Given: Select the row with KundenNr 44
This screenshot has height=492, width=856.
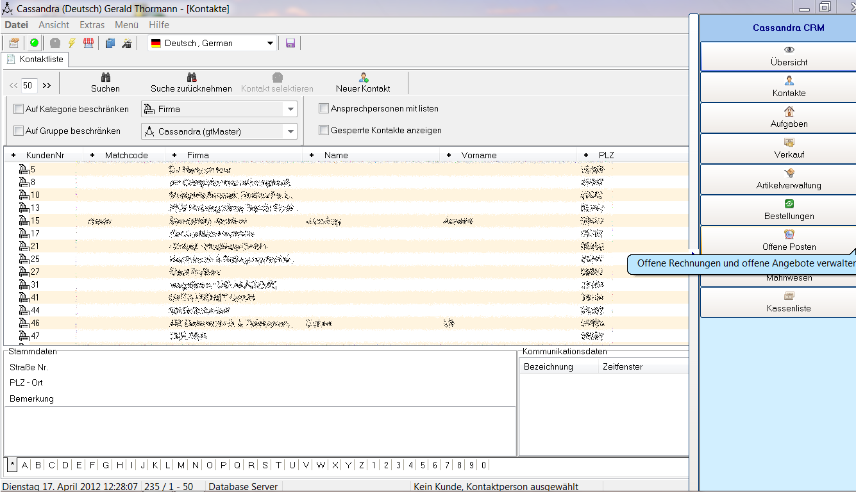Looking at the screenshot, I should [x=346, y=311].
